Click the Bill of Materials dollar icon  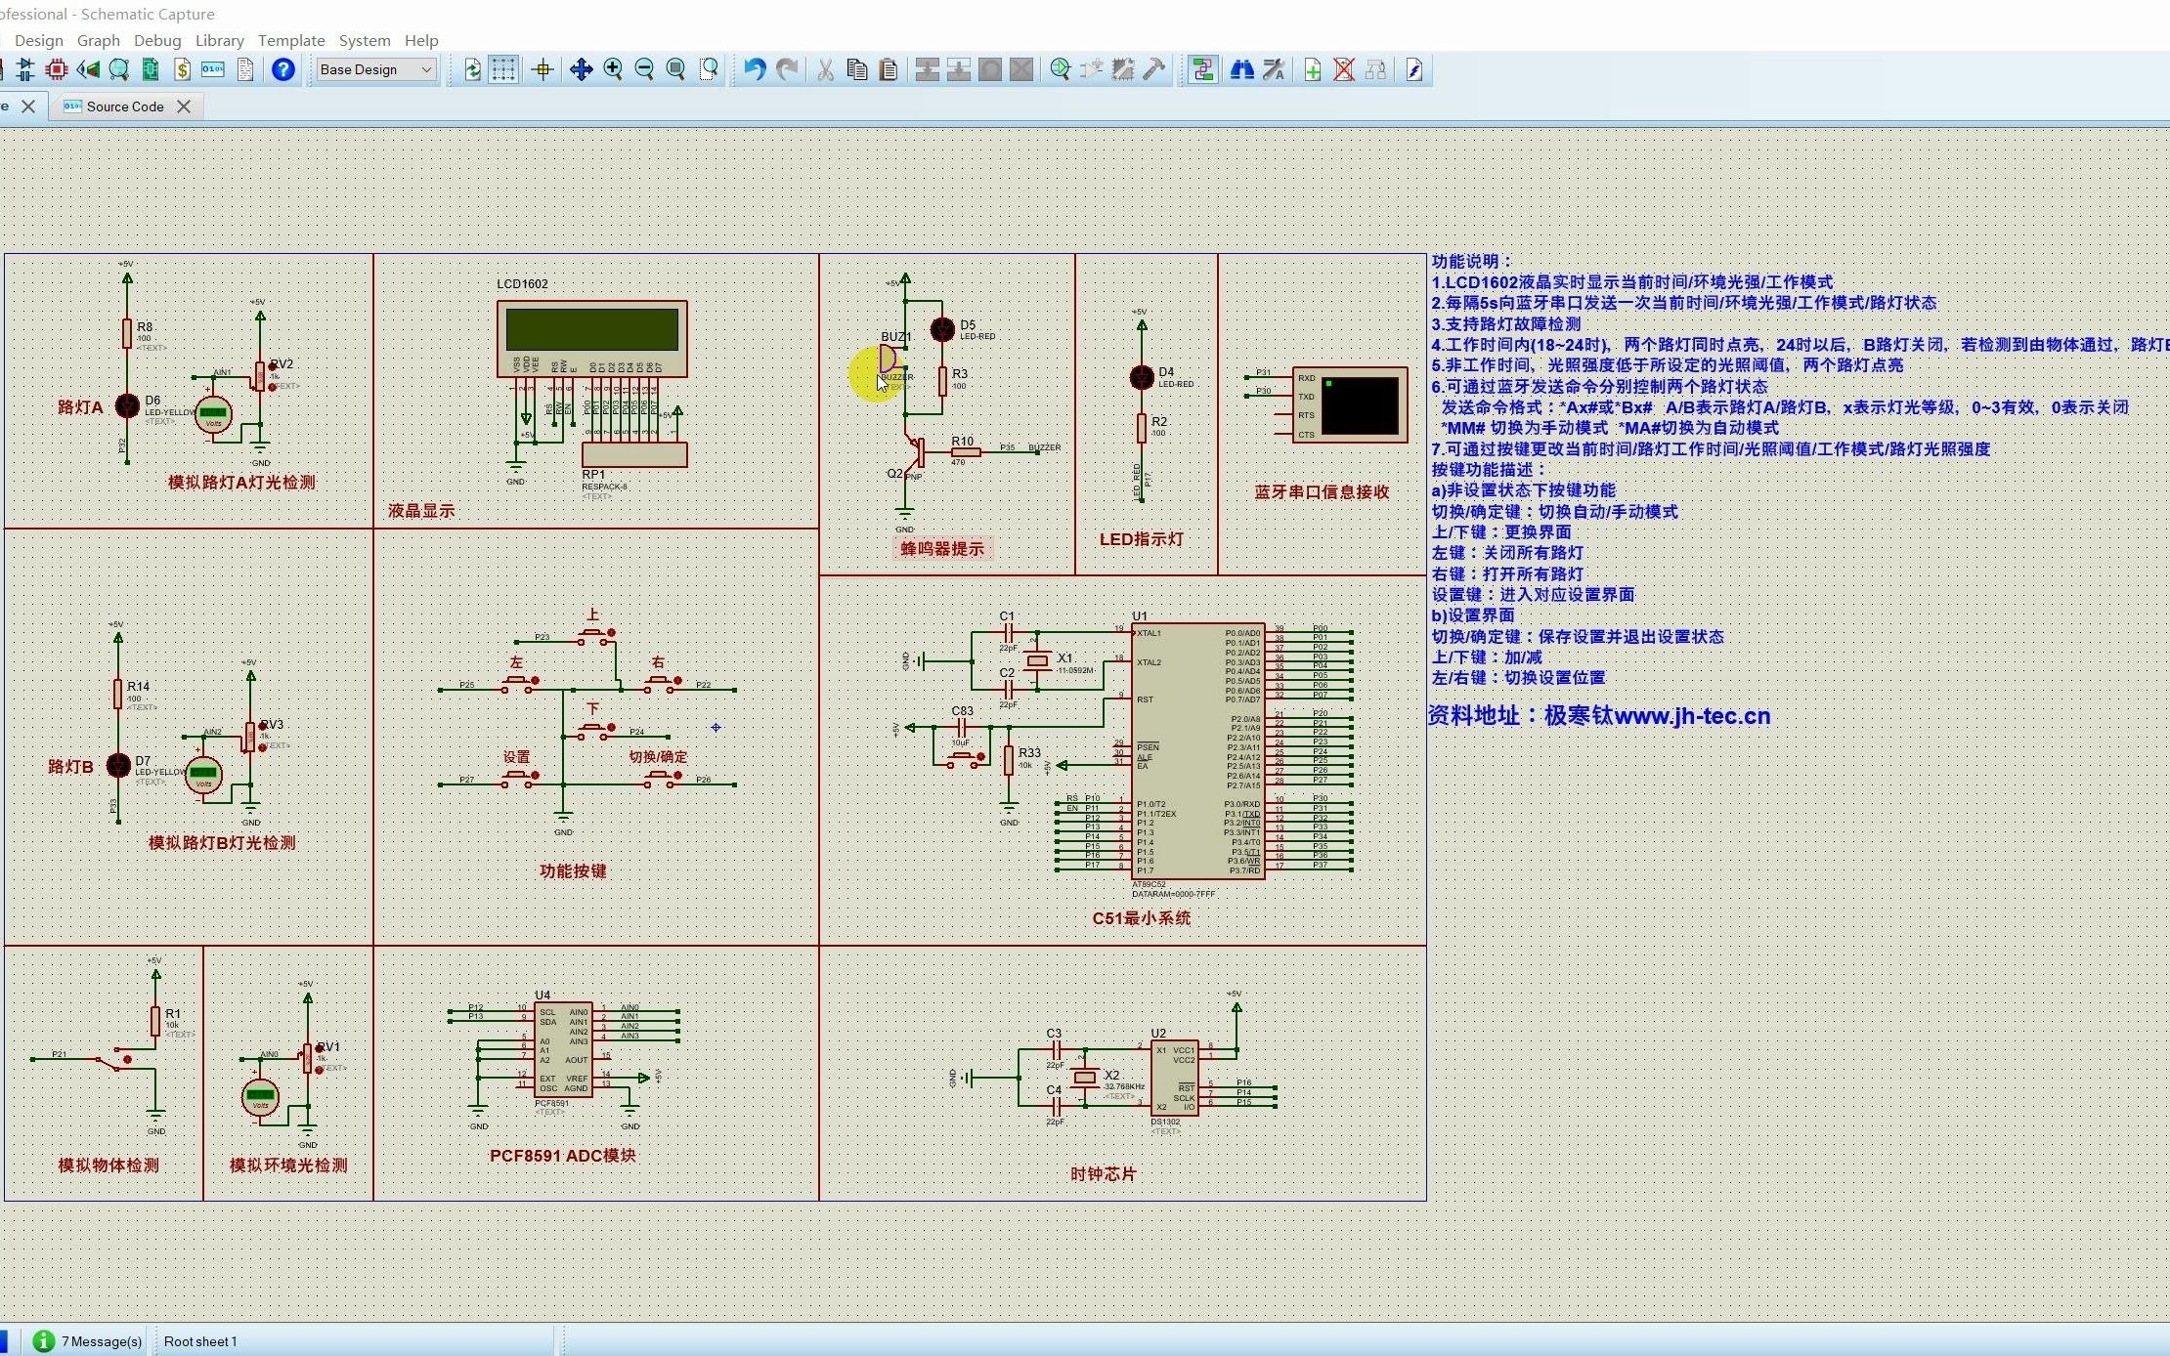point(183,69)
